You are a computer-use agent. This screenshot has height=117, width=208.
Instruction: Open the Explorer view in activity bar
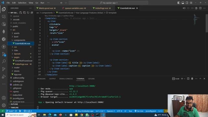click(4, 9)
